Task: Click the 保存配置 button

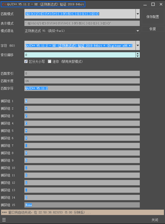Action: (153, 17)
